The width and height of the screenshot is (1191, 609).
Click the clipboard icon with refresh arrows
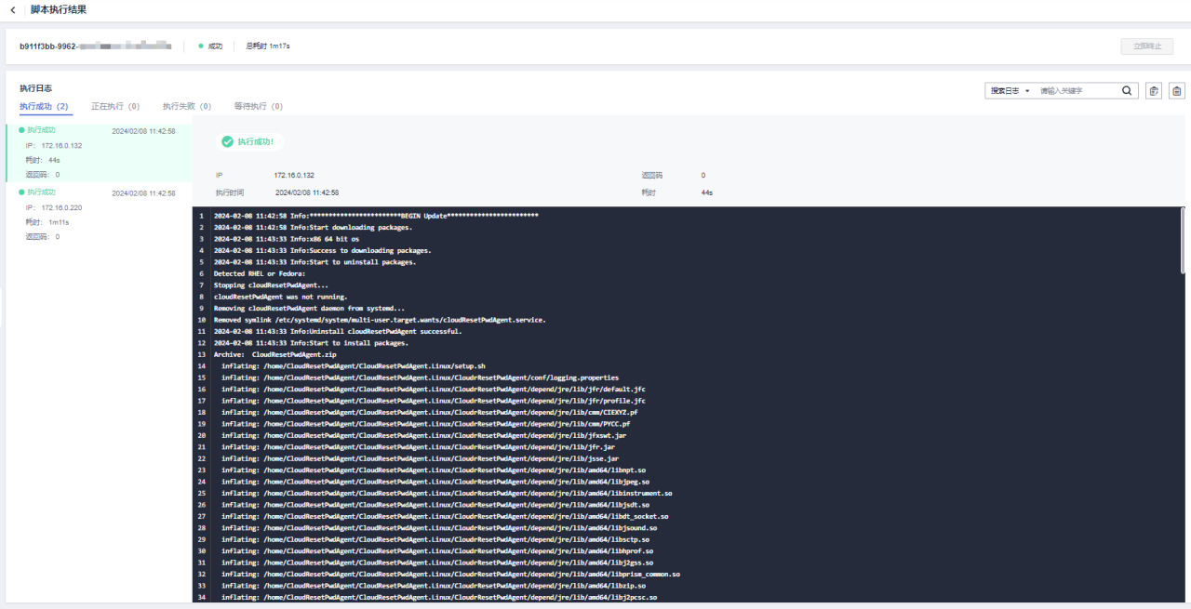[x=1154, y=91]
